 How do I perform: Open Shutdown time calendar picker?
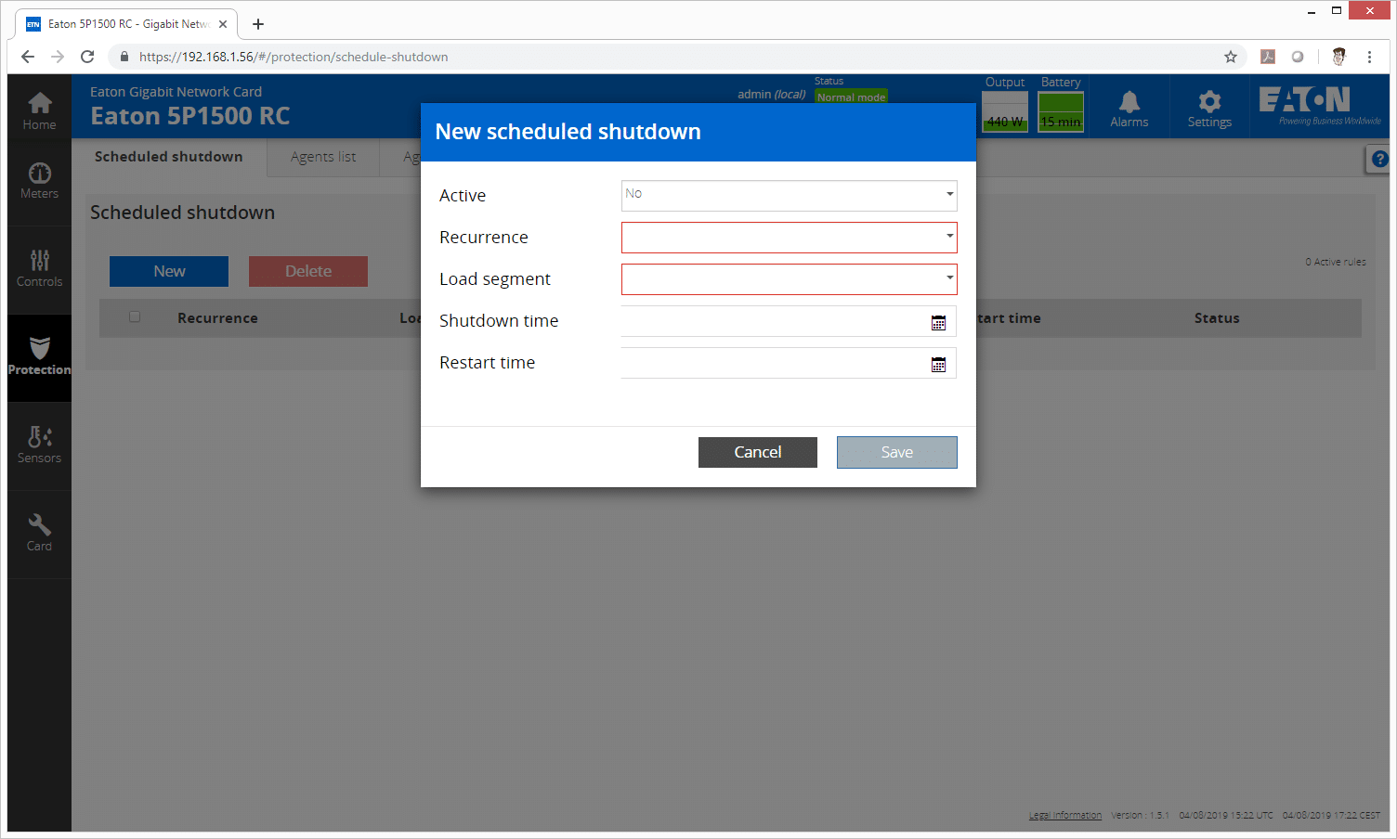[938, 322]
